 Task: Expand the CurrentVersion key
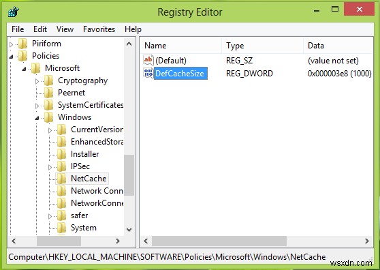point(50,130)
